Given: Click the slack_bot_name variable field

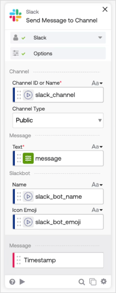Looking at the screenshot, I should point(58,196).
